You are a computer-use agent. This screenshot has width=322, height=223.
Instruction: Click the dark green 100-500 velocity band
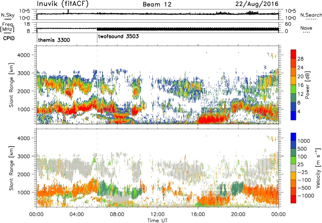293,153
